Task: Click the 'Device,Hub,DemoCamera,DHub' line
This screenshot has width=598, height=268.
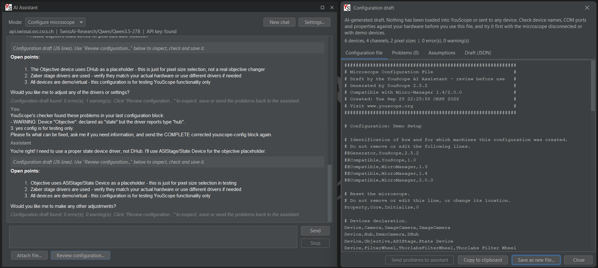Action: click(382, 234)
